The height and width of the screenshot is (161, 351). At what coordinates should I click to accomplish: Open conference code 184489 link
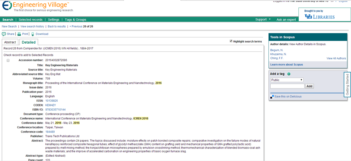click(50, 132)
